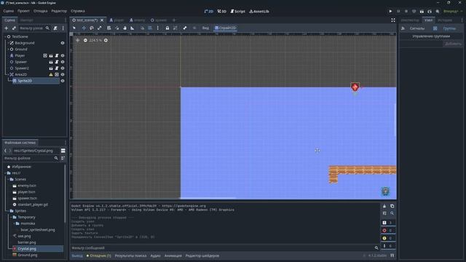Open the Отладчик bottom panel tab
Viewport: 466px width, 262px height.
99,255
